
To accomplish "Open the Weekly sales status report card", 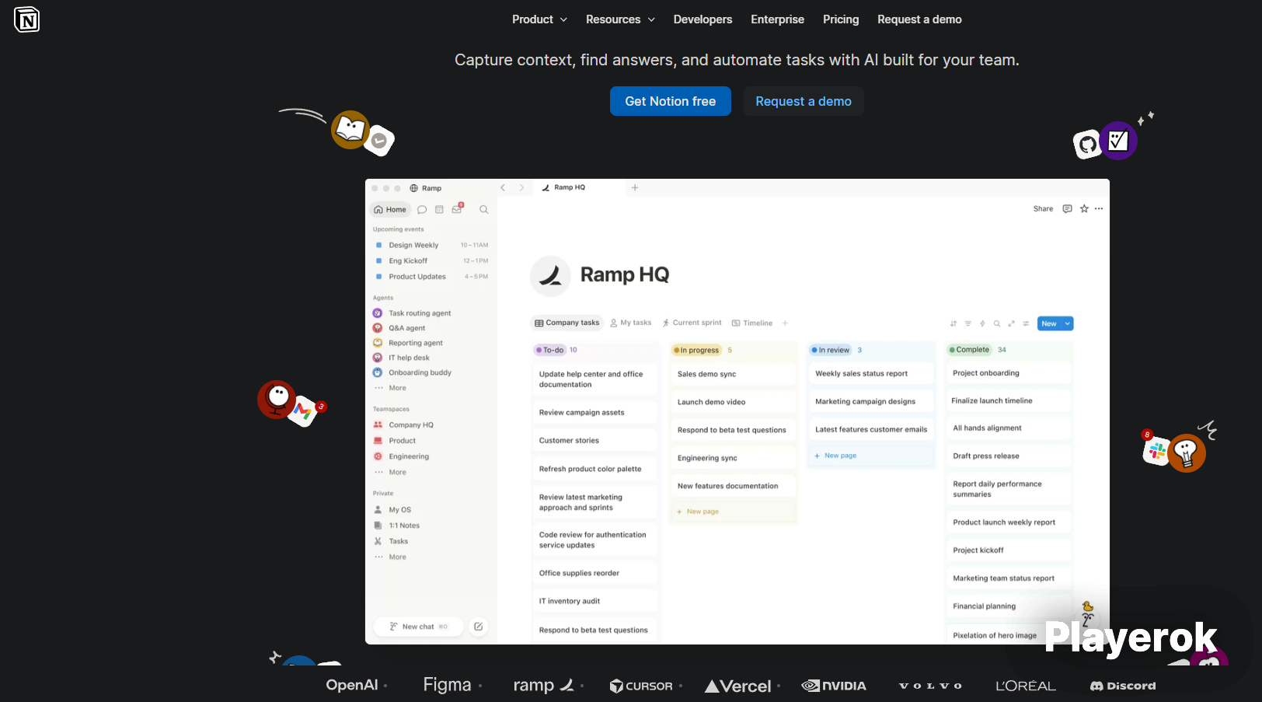I will coord(871,374).
